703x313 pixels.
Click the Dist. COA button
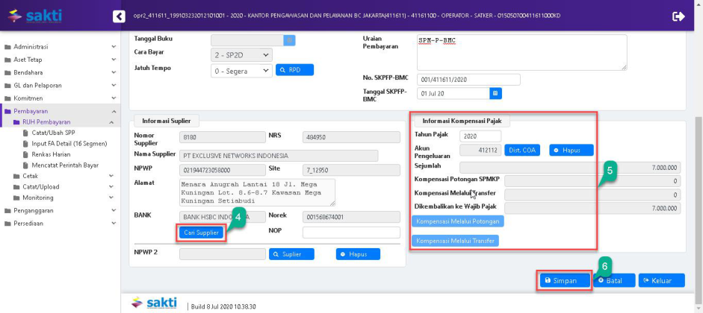pyautogui.click(x=522, y=150)
